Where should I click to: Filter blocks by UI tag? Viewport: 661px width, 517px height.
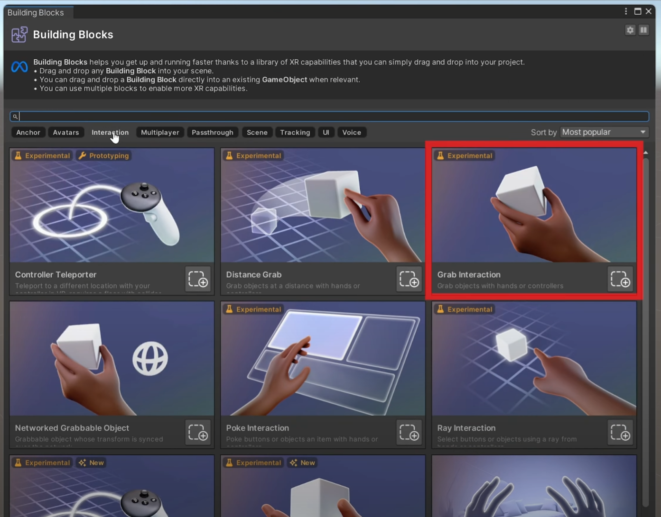coord(326,132)
